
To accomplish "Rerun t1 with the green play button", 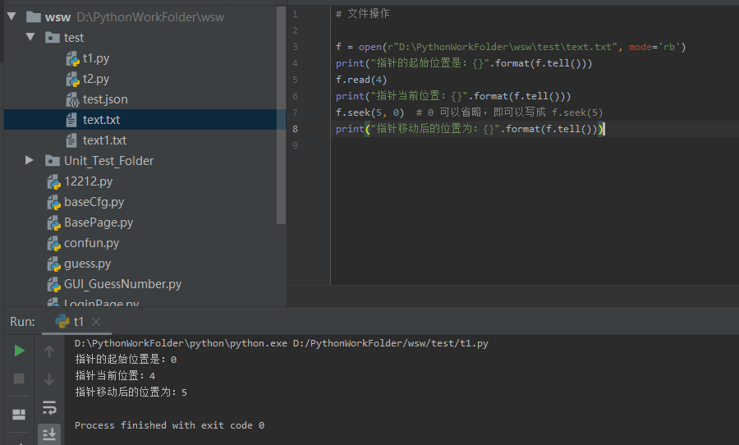I will point(20,351).
